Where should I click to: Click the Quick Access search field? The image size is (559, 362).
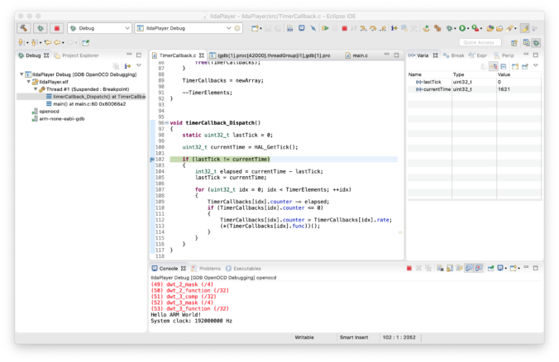(x=479, y=42)
